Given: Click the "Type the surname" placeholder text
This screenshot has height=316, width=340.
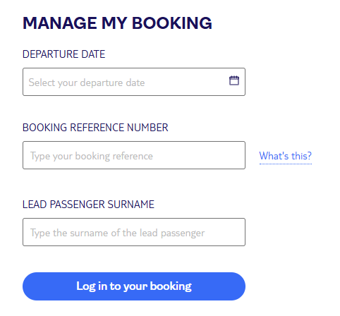Looking at the screenshot, I should tap(117, 233).
